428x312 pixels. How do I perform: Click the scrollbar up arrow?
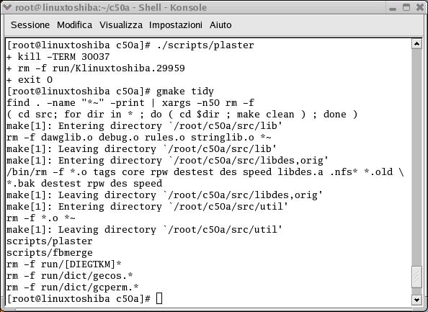pos(416,44)
